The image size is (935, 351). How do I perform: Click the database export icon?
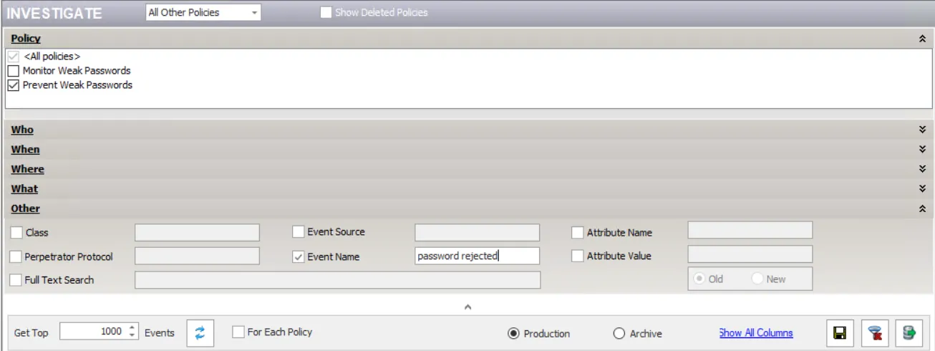tap(909, 333)
